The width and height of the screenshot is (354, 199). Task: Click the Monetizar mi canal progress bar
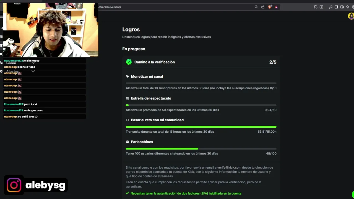[x=201, y=83]
